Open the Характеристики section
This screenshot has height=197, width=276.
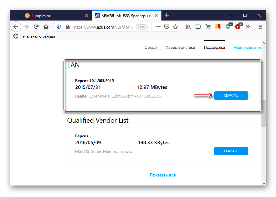click(x=180, y=48)
